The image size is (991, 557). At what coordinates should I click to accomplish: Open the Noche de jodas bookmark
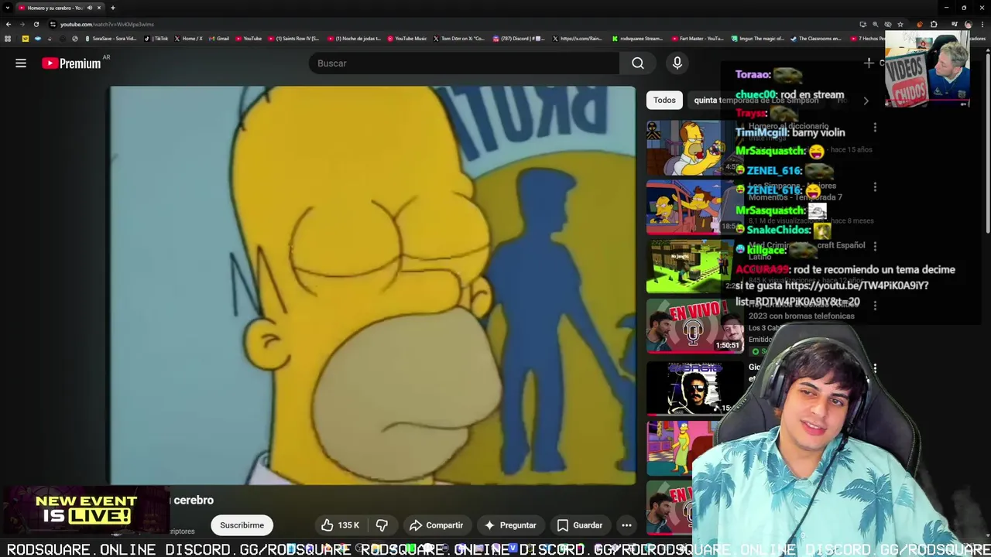(355, 39)
